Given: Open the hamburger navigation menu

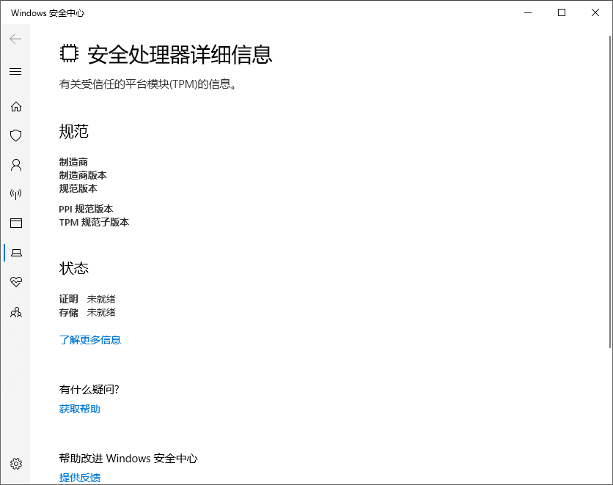Looking at the screenshot, I should 15,72.
